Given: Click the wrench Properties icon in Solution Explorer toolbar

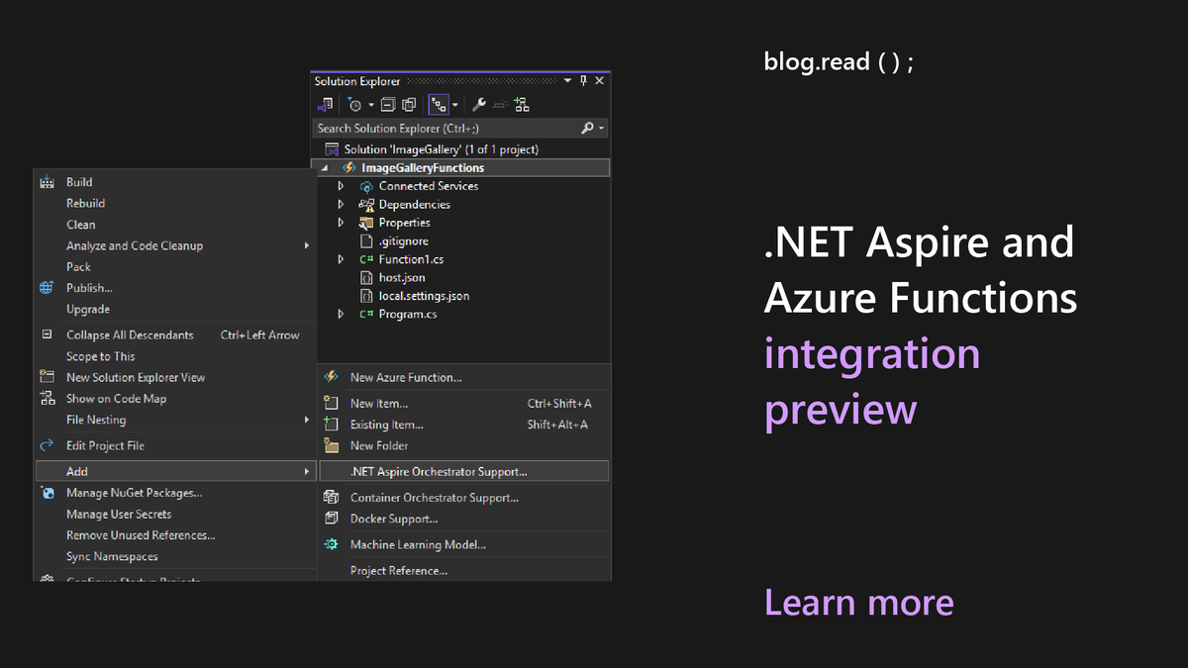Looking at the screenshot, I should point(479,104).
